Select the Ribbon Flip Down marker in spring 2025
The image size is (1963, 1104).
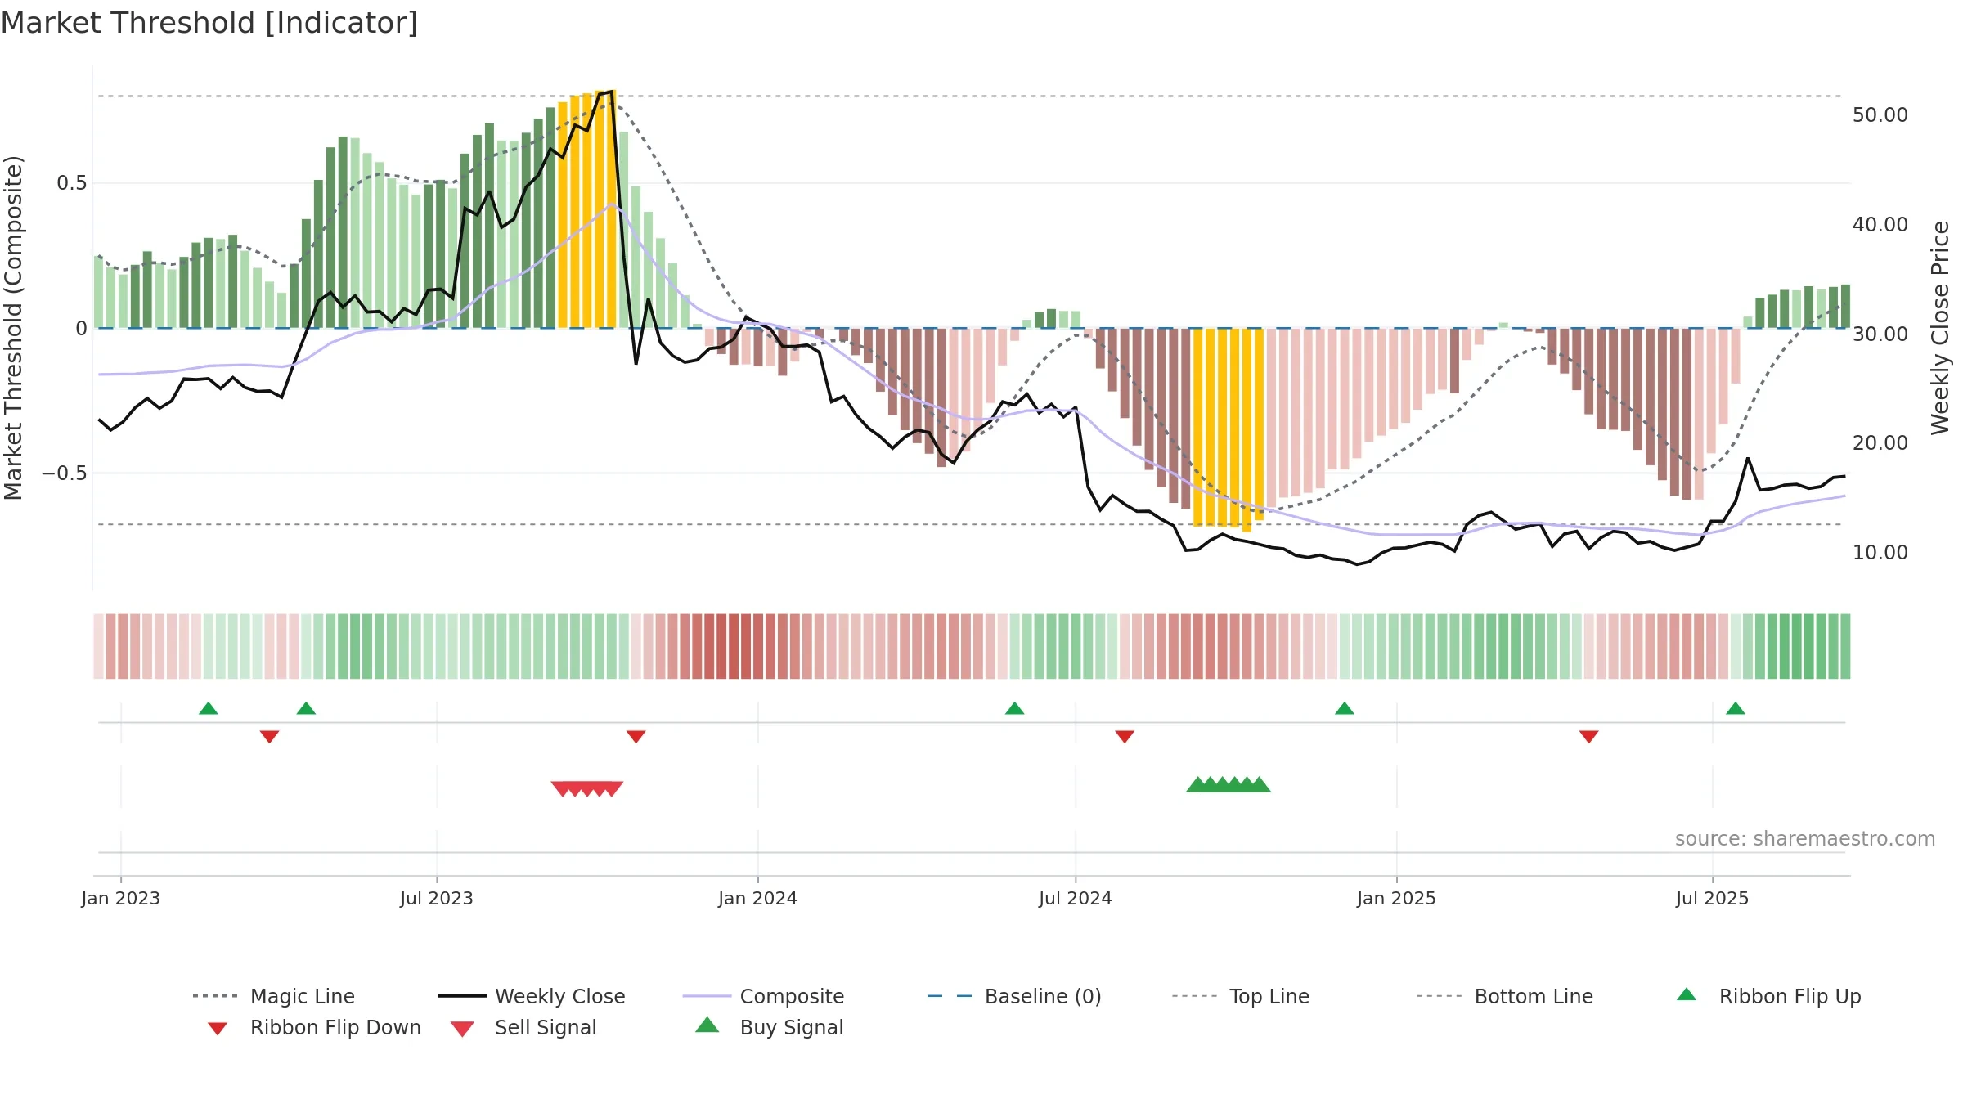click(x=1589, y=737)
